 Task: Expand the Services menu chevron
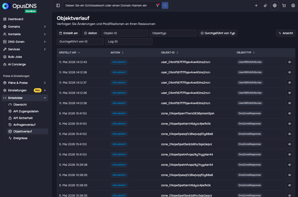click(x=45, y=49)
